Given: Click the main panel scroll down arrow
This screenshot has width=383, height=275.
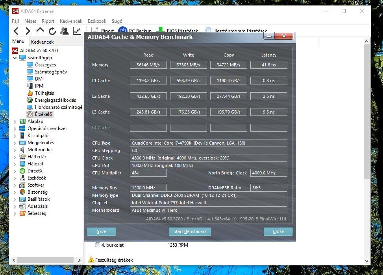Looking at the screenshot, I should coord(366,261).
